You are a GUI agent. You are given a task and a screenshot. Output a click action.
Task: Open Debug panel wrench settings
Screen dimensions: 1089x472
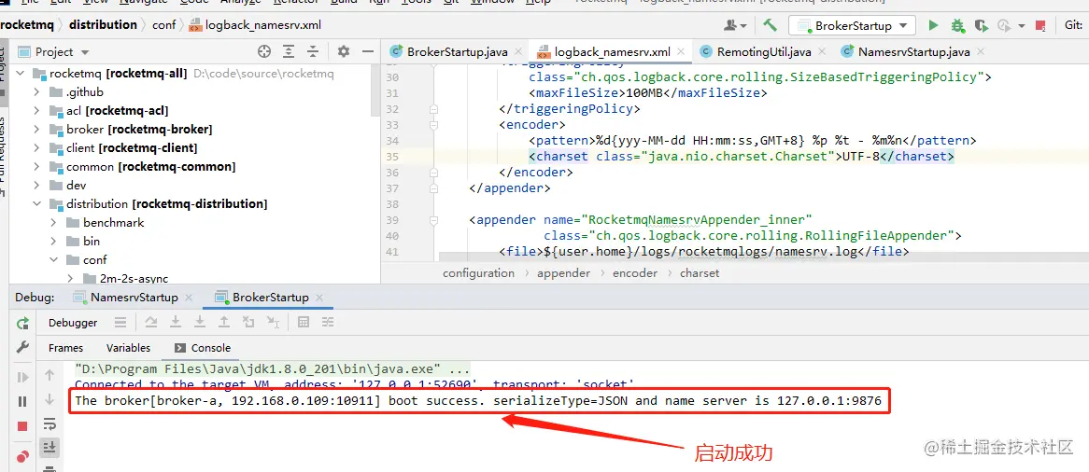[x=23, y=347]
